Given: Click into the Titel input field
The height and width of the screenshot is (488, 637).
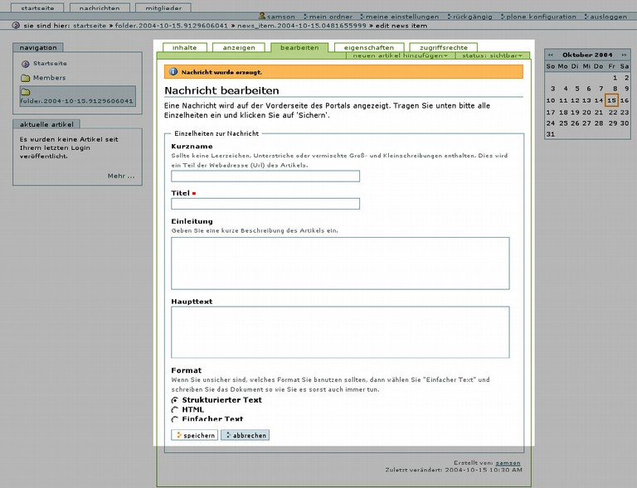Looking at the screenshot, I should click(265, 204).
